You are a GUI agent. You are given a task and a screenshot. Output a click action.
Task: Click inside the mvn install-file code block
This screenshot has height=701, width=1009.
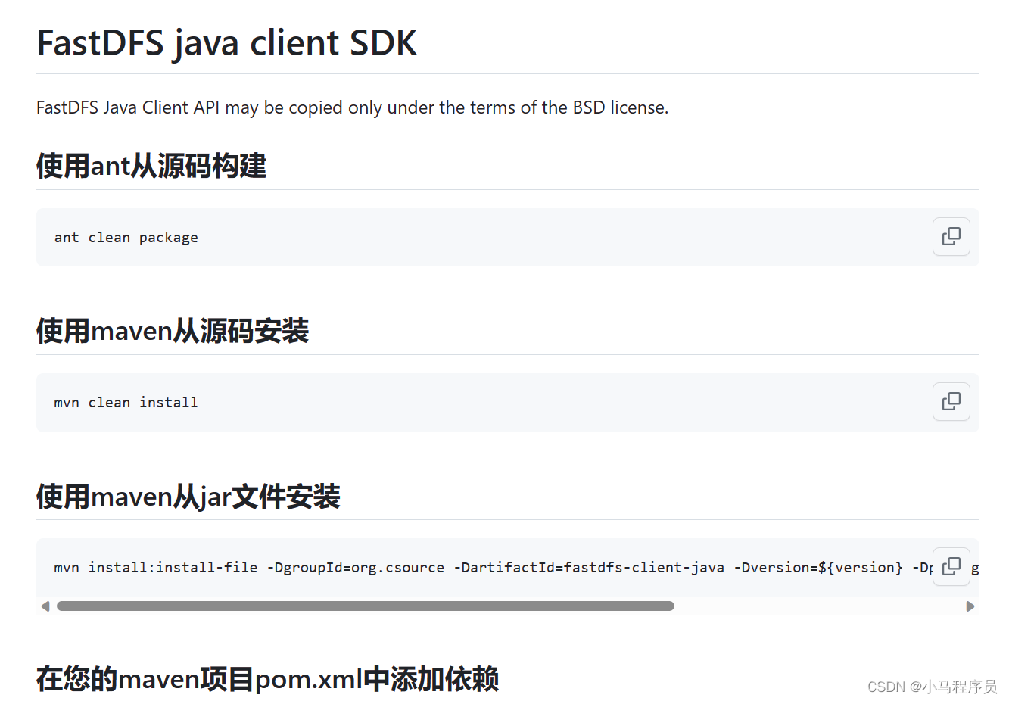(x=378, y=566)
